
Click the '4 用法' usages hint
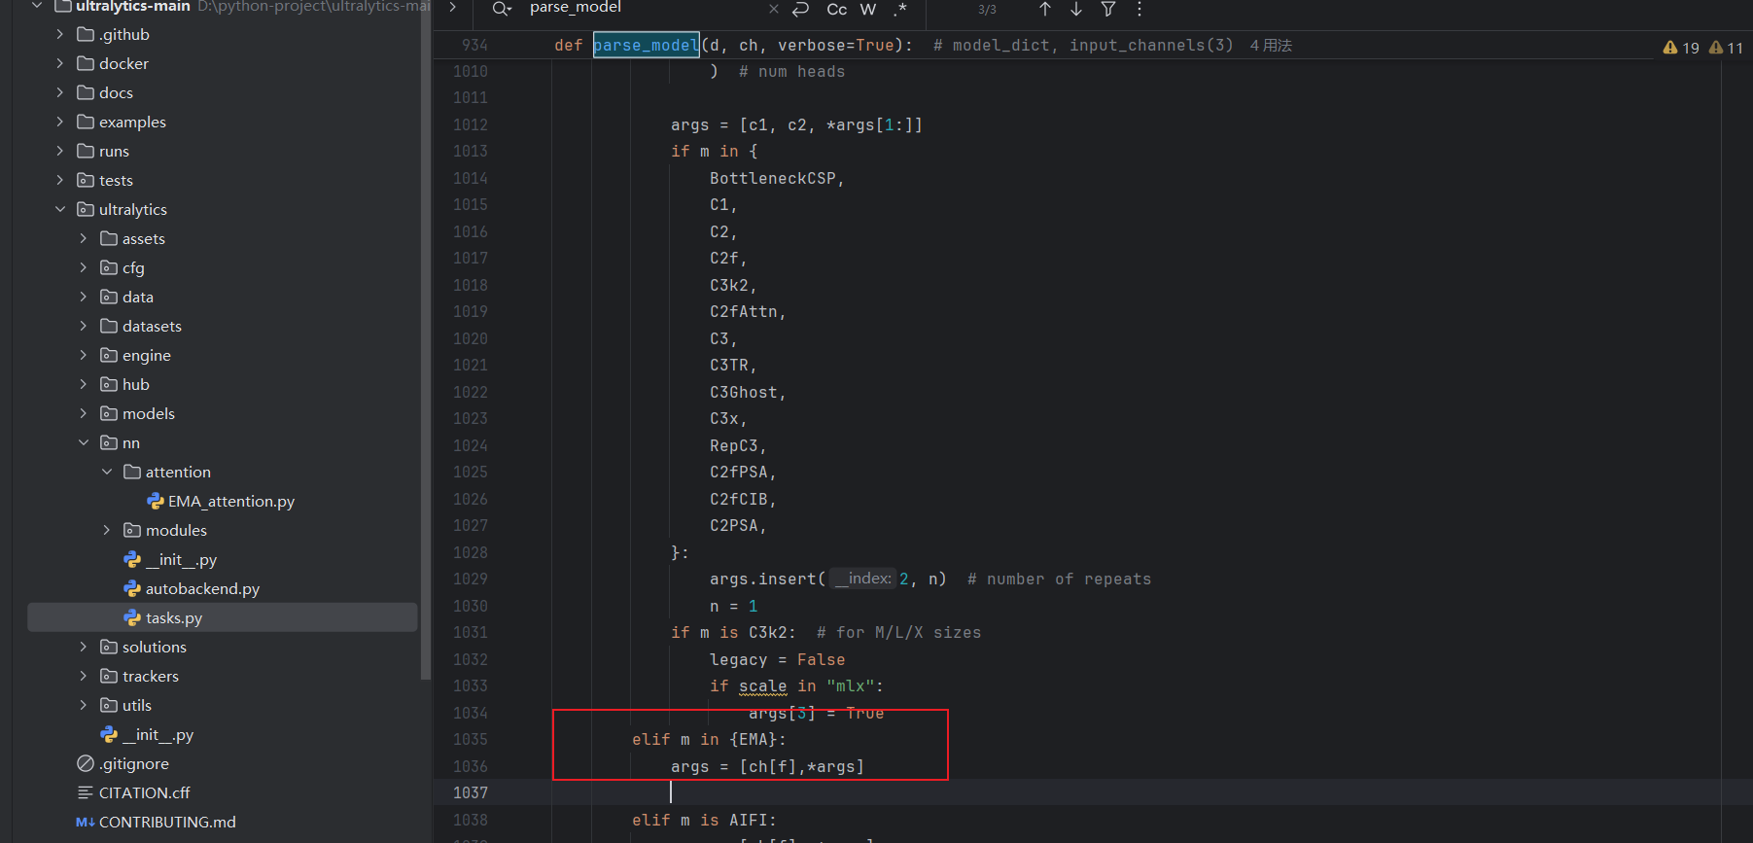[x=1271, y=46]
